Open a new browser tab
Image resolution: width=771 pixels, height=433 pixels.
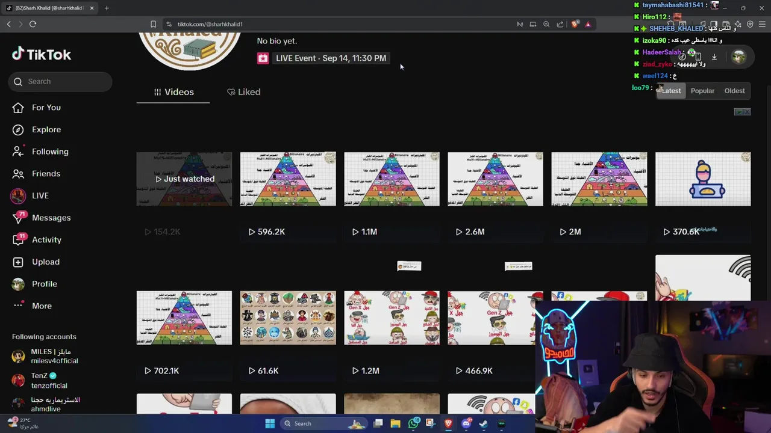pyautogui.click(x=107, y=8)
